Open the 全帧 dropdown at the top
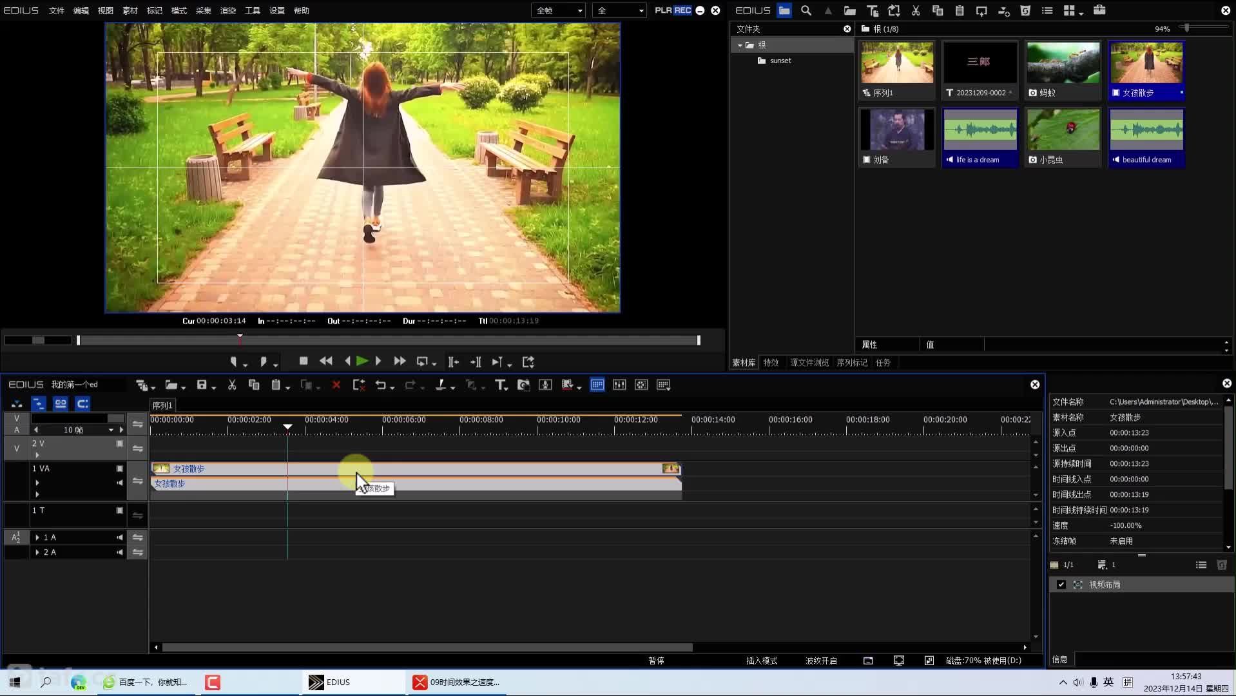1236x696 pixels. [x=558, y=10]
